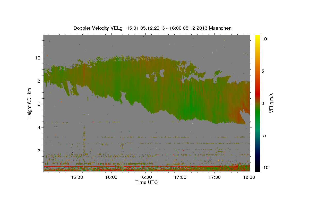
Task: Click the colorbar value -5 label
Action: (264, 135)
